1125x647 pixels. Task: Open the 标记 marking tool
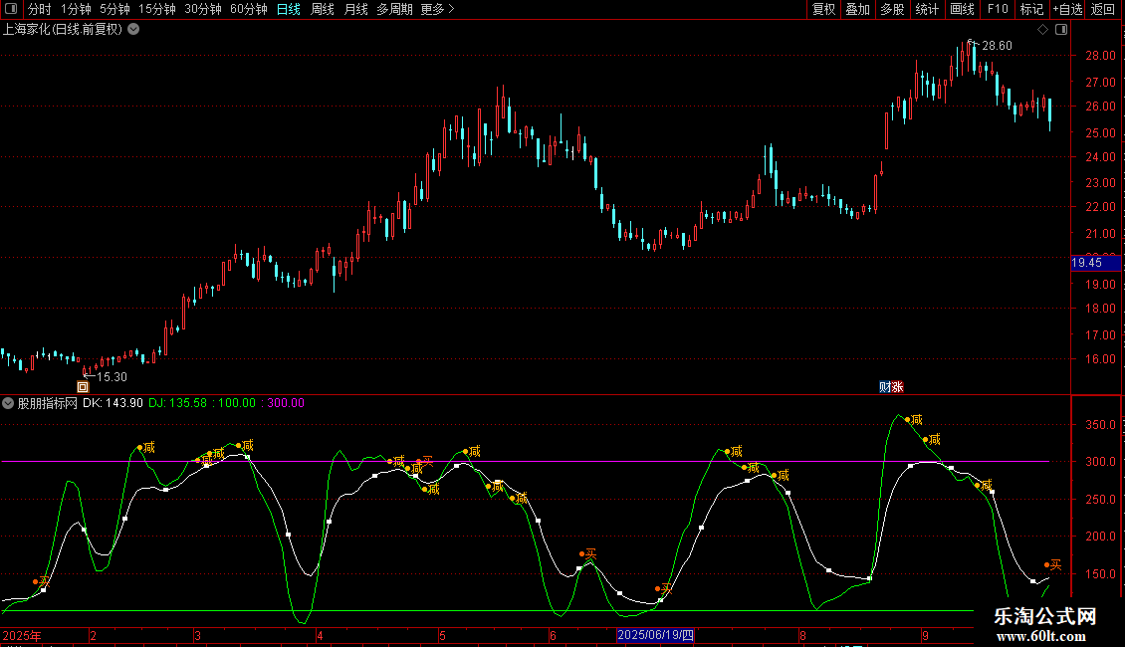pos(1031,9)
